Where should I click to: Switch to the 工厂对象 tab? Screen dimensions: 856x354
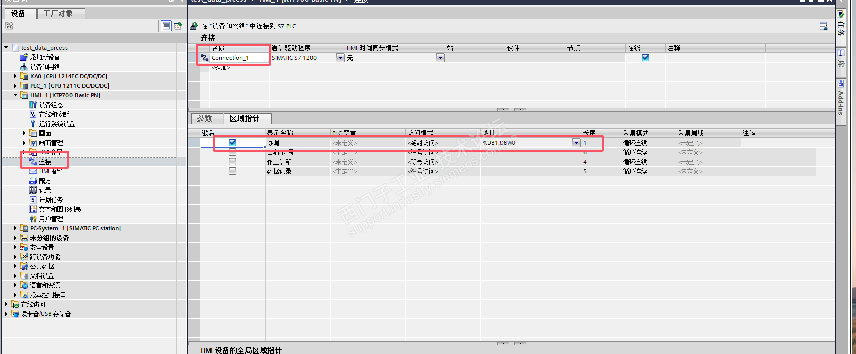pyautogui.click(x=61, y=14)
